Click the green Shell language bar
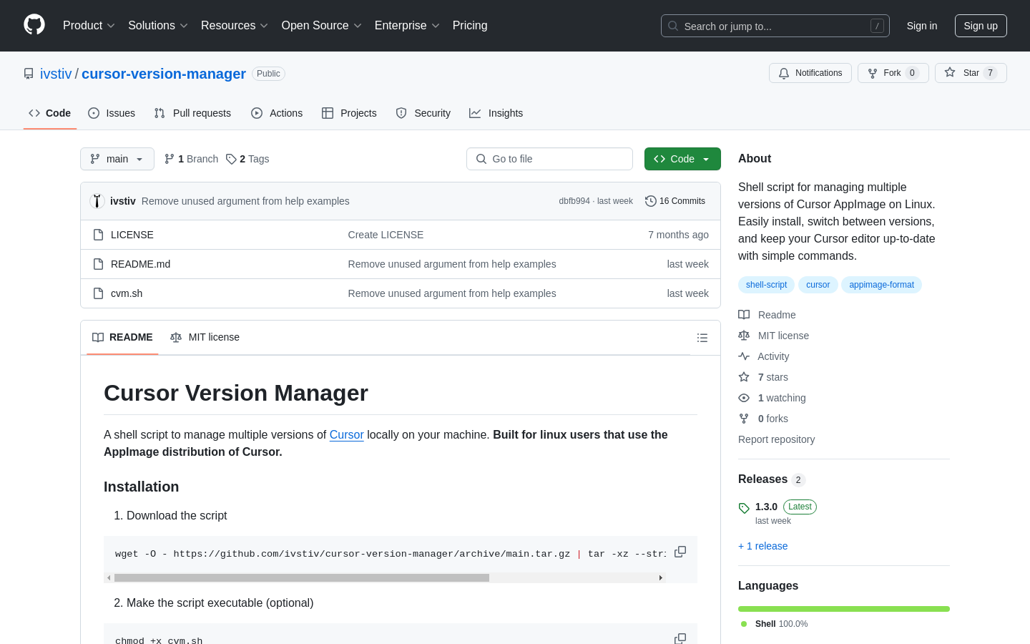This screenshot has width=1030, height=644. 844,609
